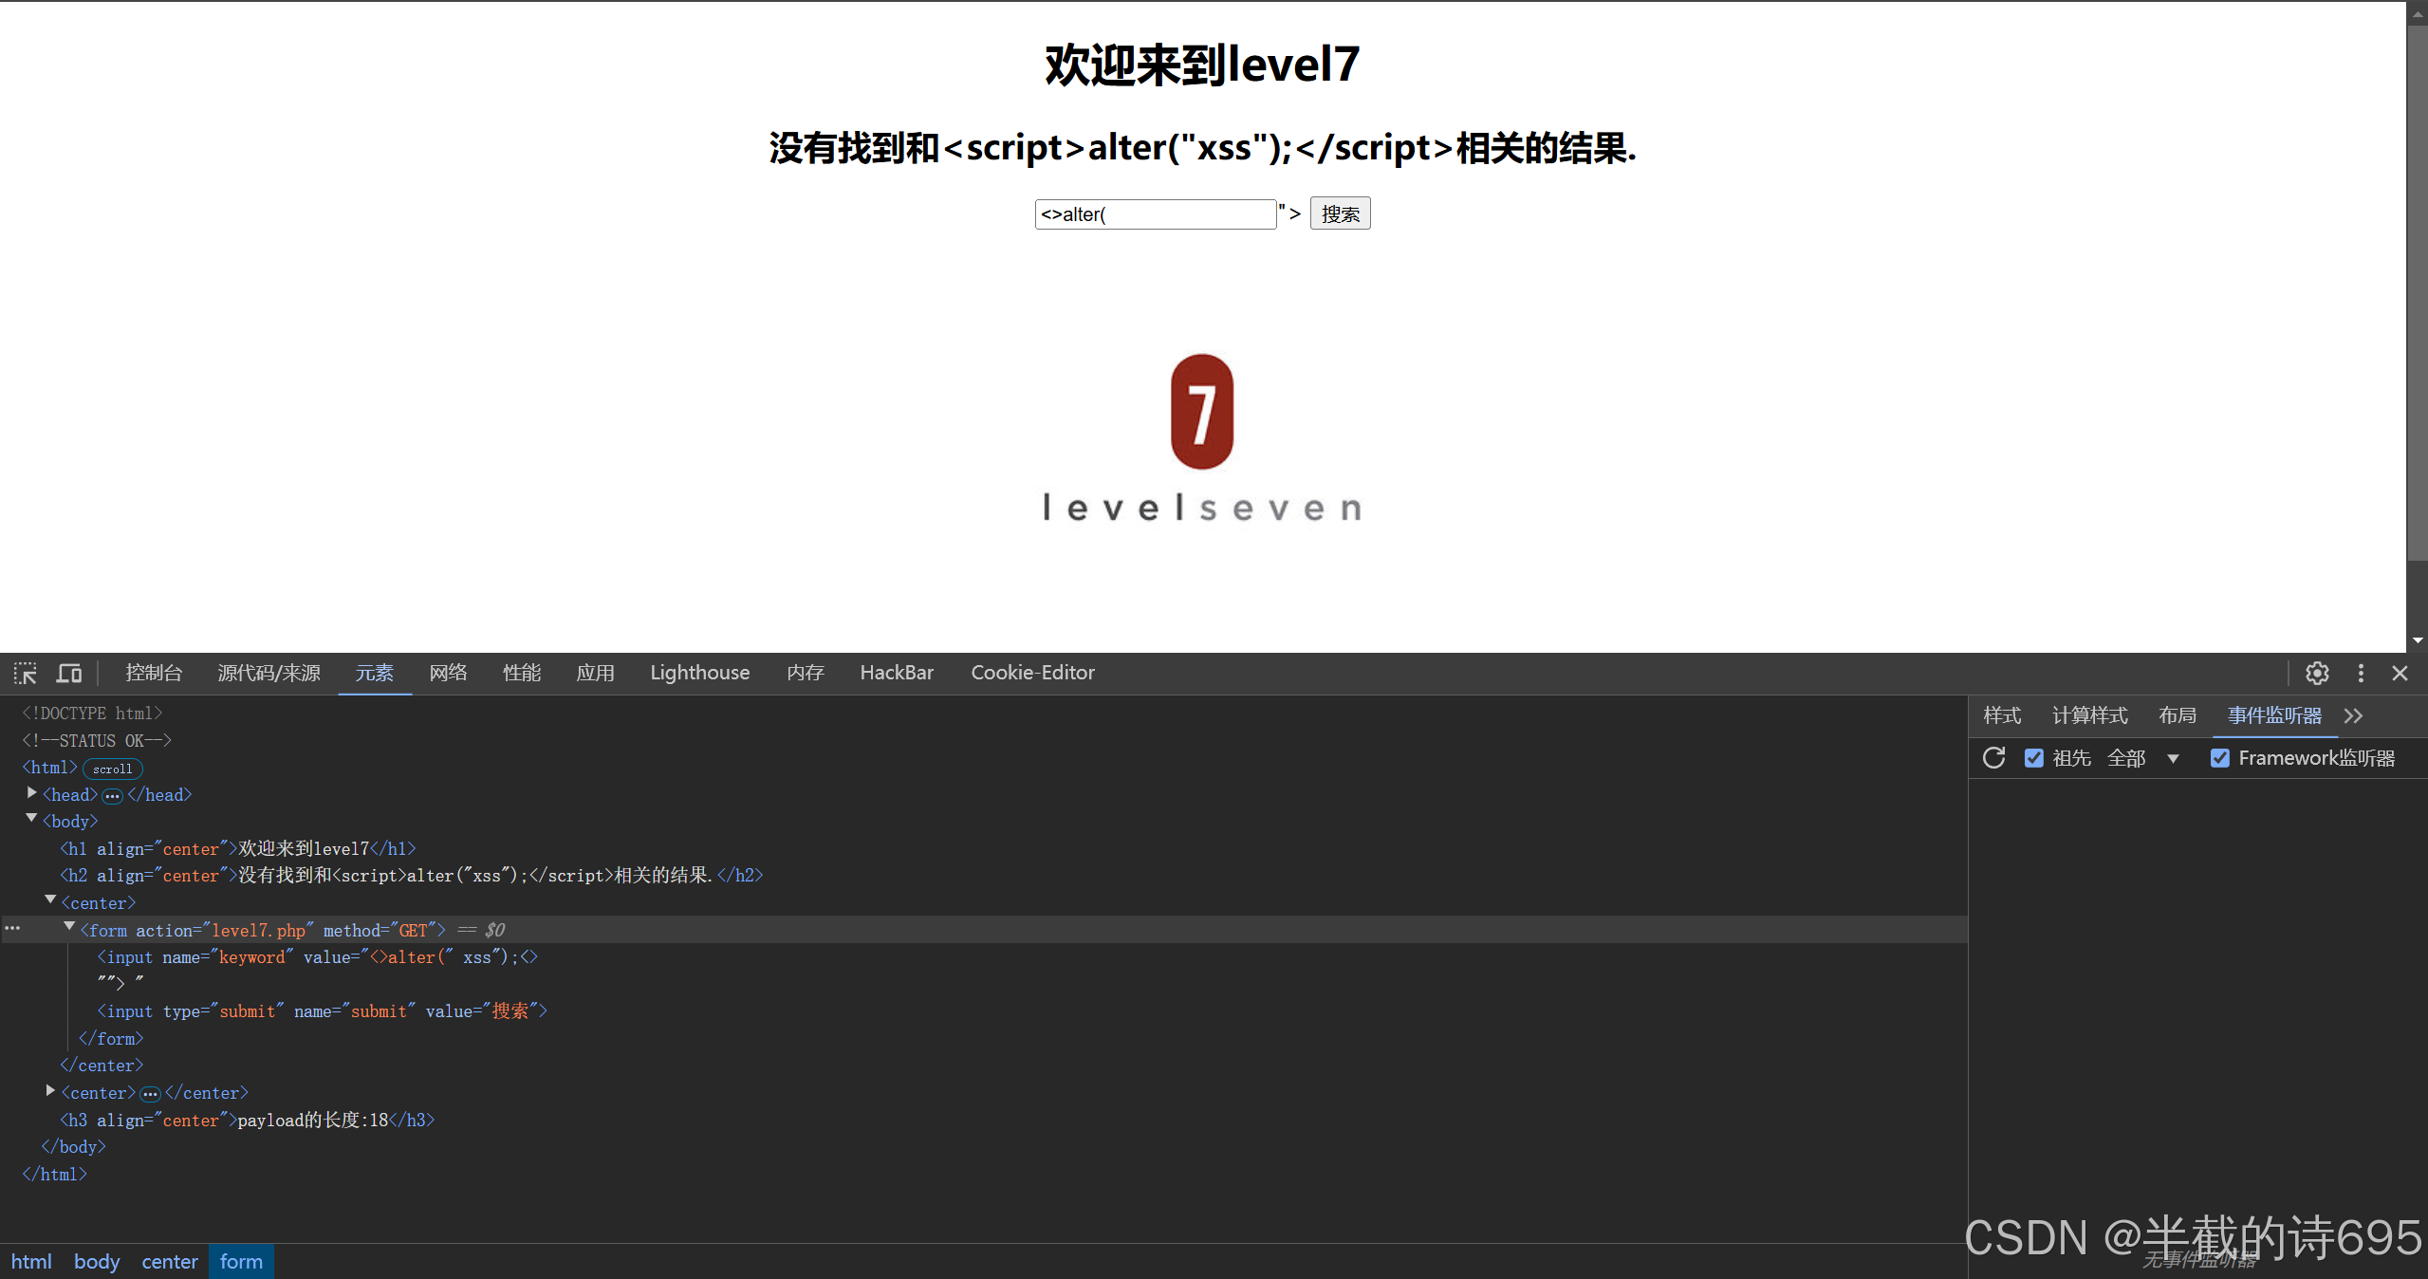Viewport: 2428px width, 1279px height.
Task: Switch to the HackBar tab
Action: pos(896,673)
